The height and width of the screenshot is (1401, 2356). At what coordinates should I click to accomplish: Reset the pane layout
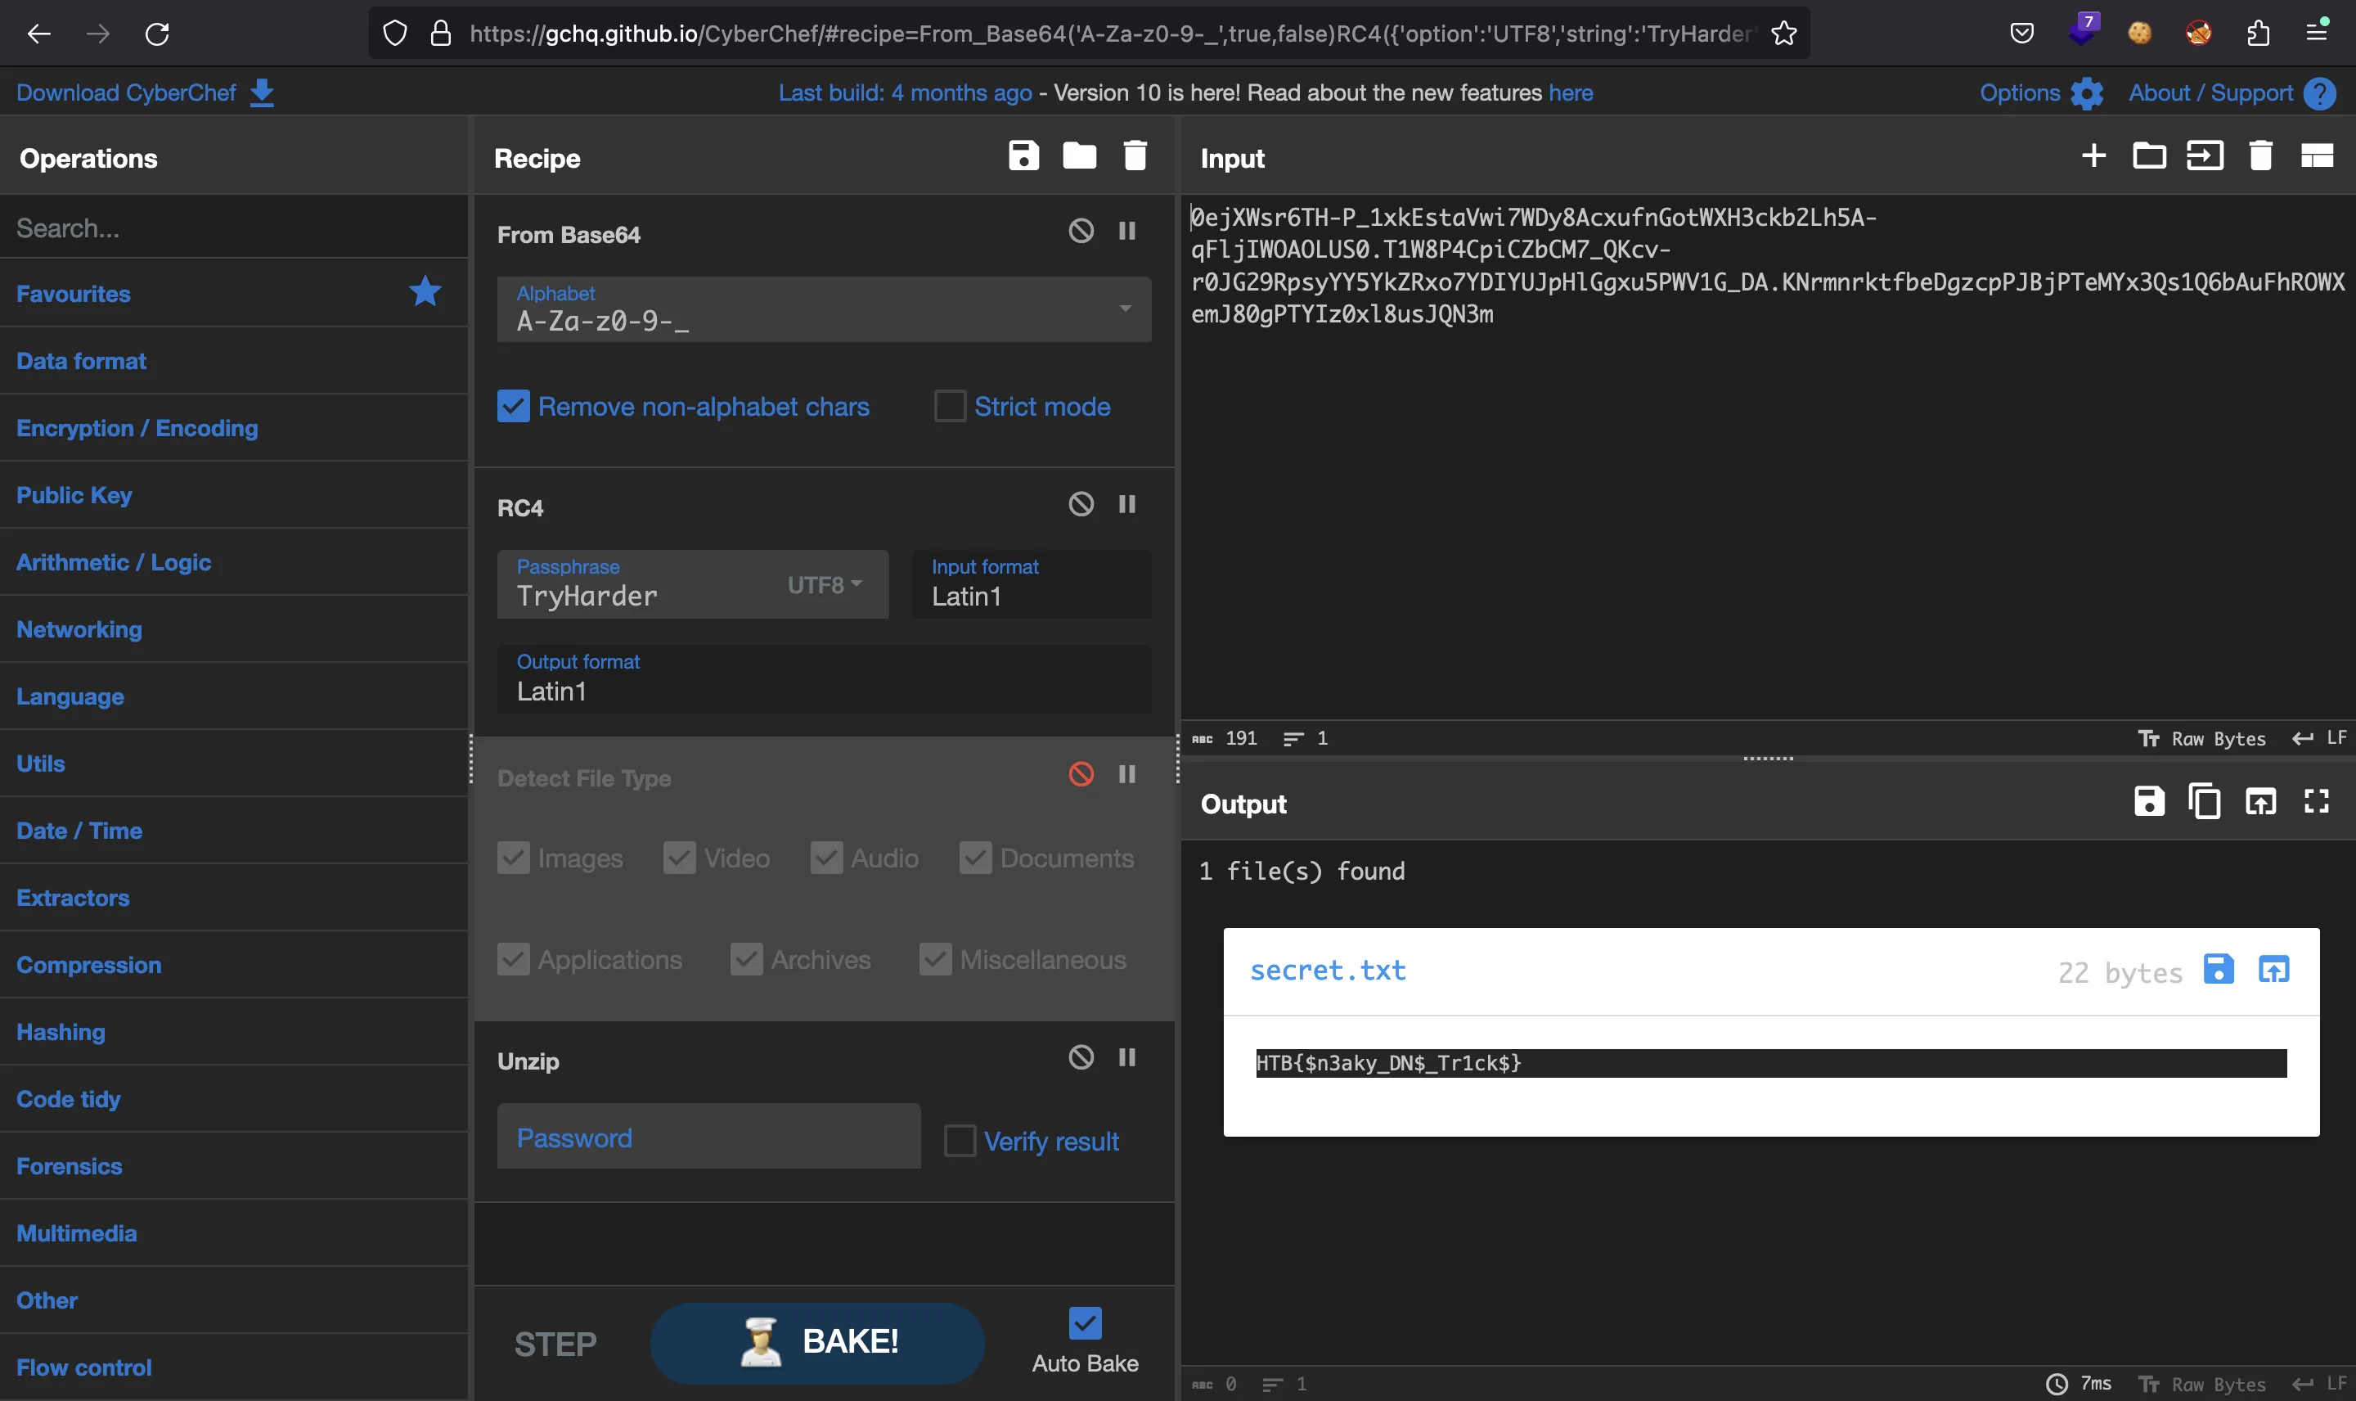tap(2318, 155)
